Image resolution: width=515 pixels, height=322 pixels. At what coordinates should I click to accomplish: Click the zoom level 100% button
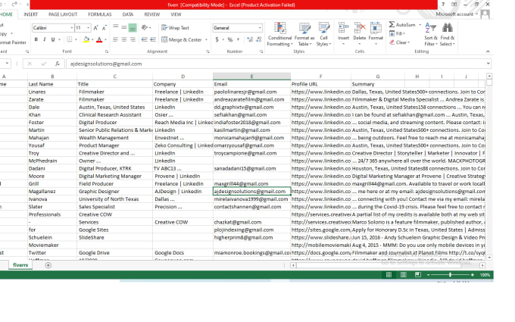tap(485, 275)
